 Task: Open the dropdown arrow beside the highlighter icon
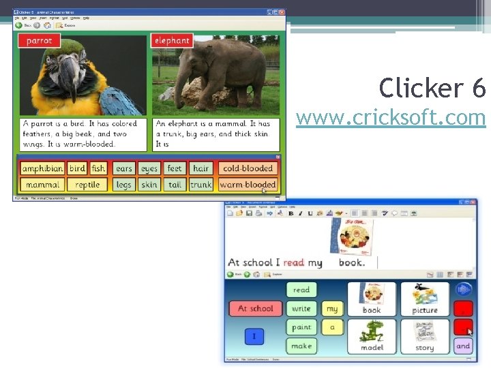pyautogui.click(x=346, y=214)
